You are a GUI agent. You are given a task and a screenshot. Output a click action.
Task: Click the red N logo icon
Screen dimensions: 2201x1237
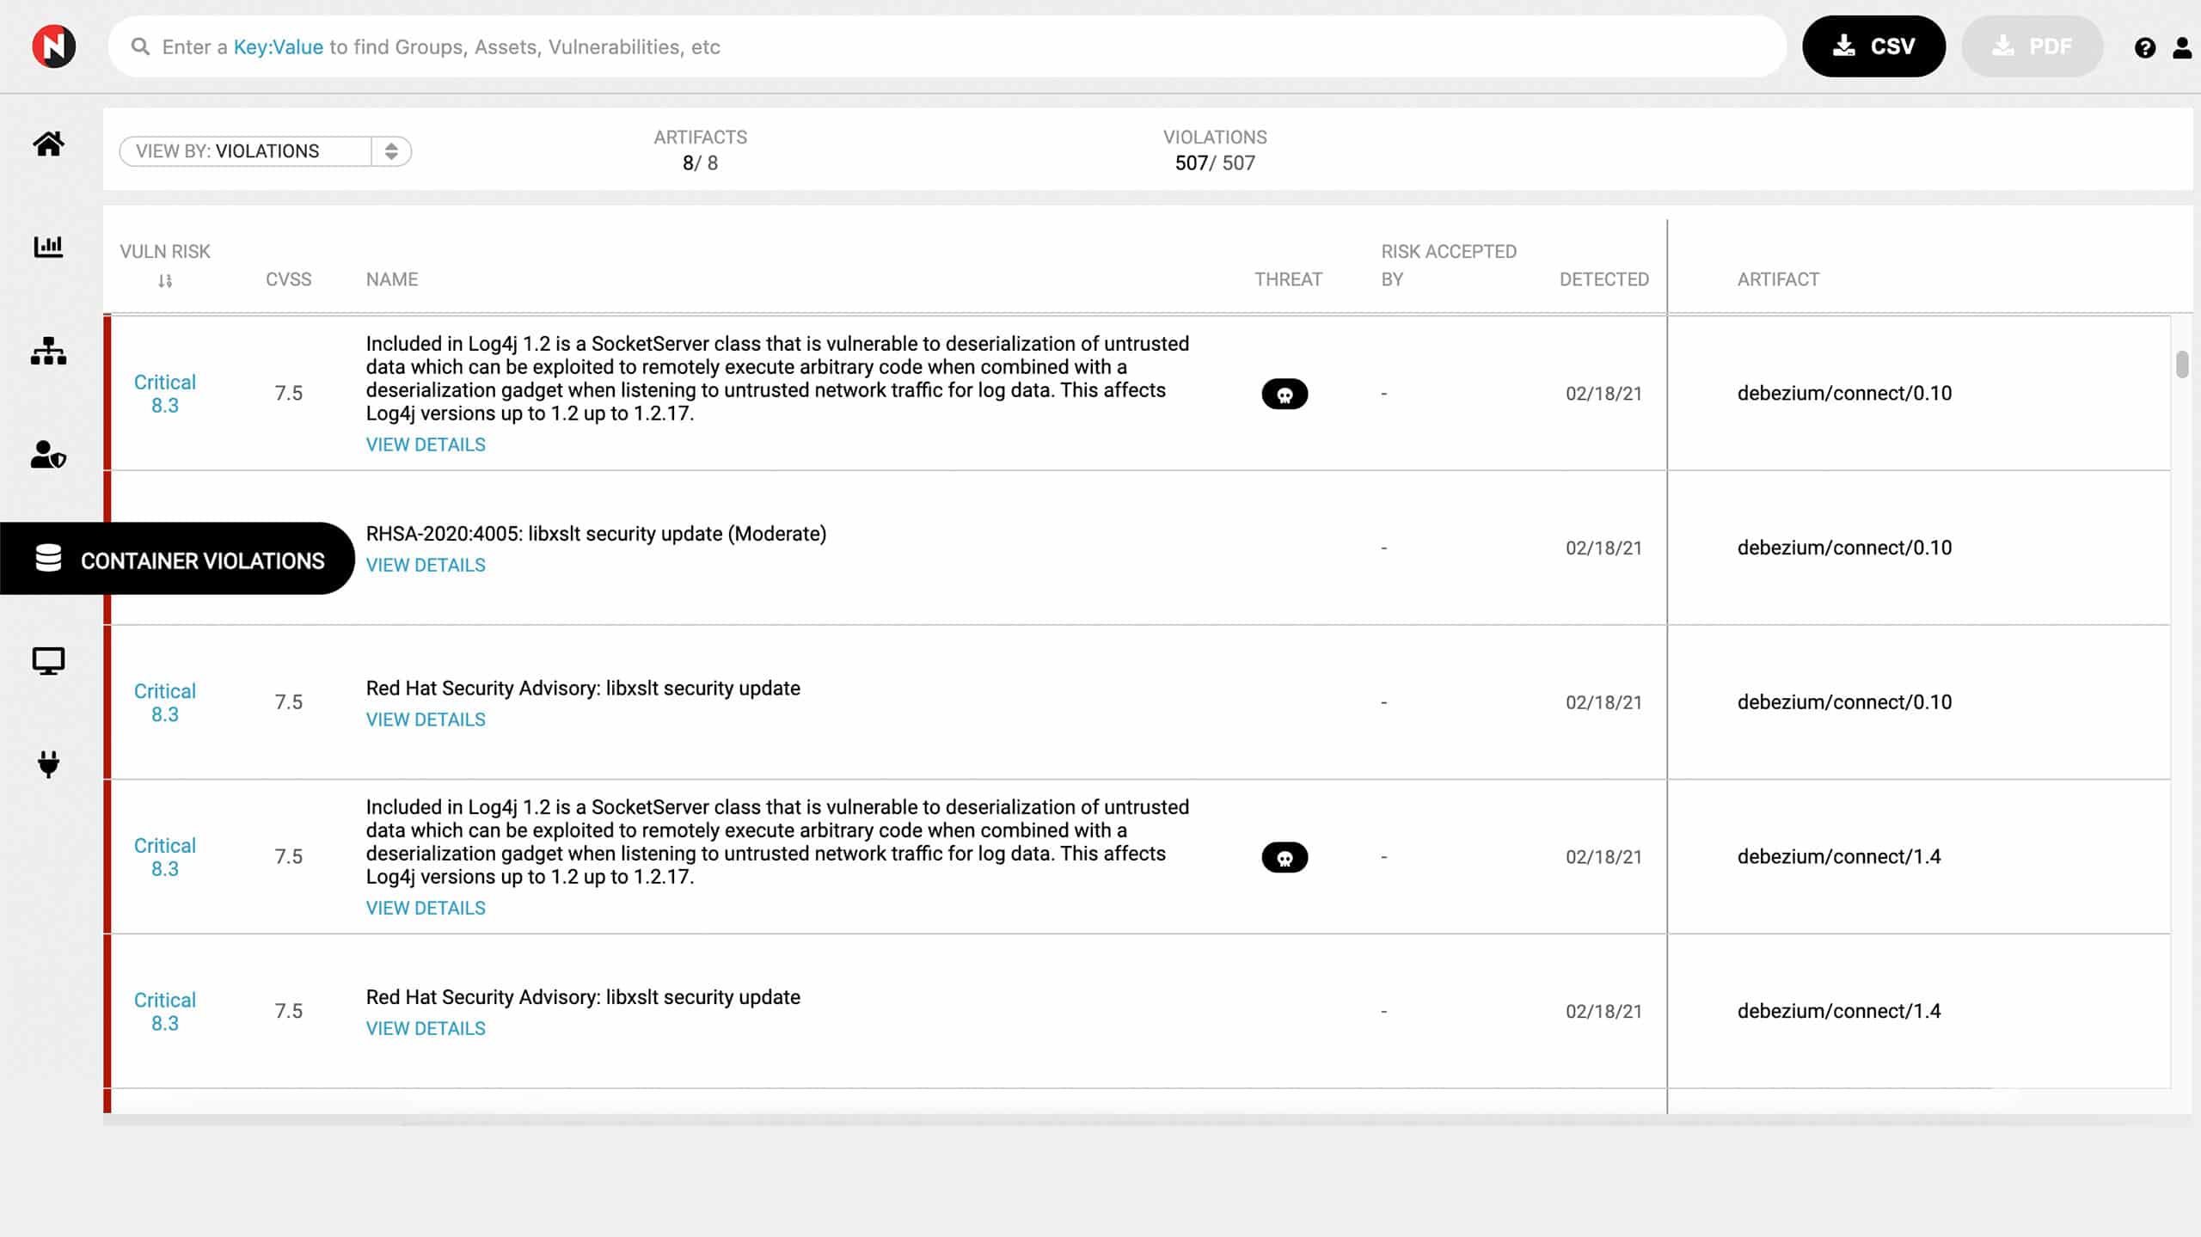click(x=53, y=46)
